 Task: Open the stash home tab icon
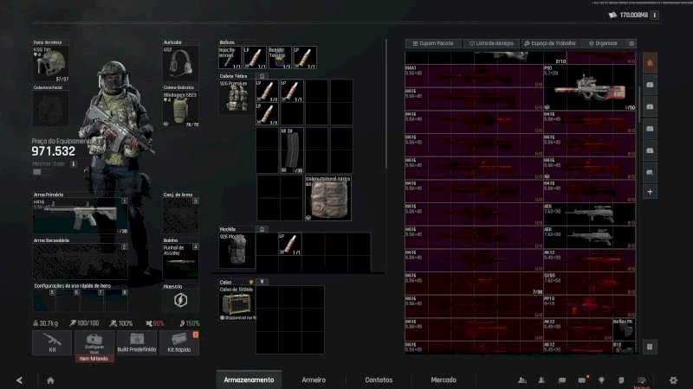650,62
